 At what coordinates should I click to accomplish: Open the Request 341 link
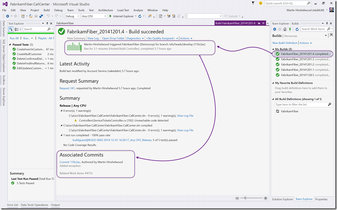(x=67, y=88)
